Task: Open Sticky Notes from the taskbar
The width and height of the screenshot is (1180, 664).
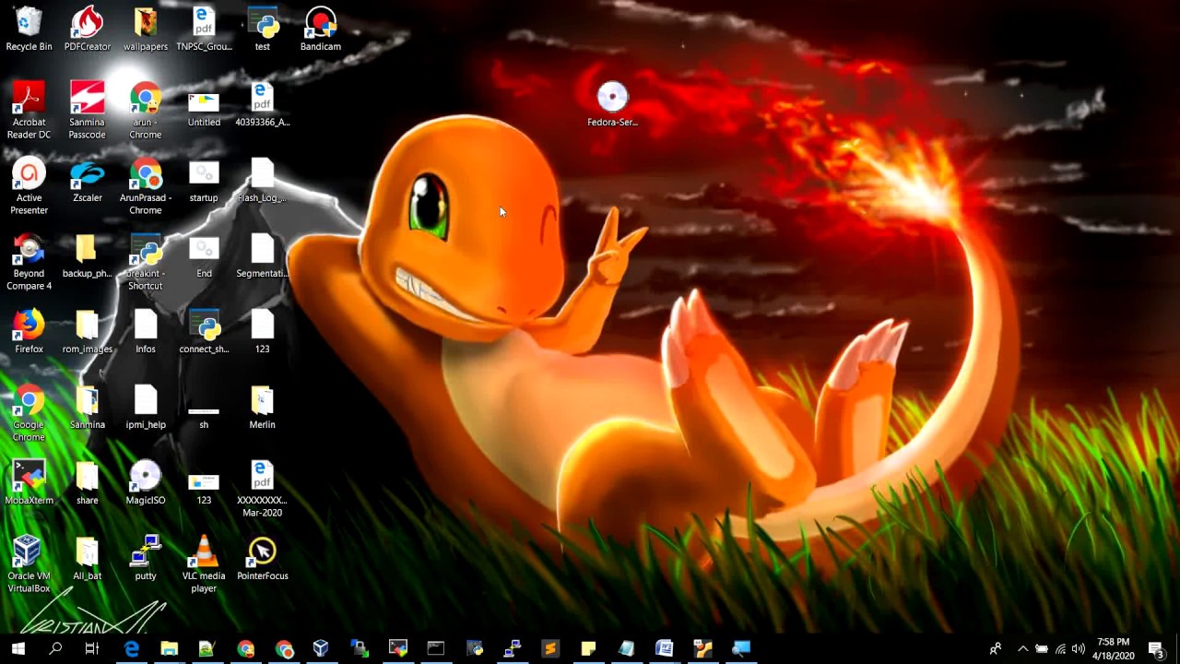Action: pyautogui.click(x=588, y=648)
